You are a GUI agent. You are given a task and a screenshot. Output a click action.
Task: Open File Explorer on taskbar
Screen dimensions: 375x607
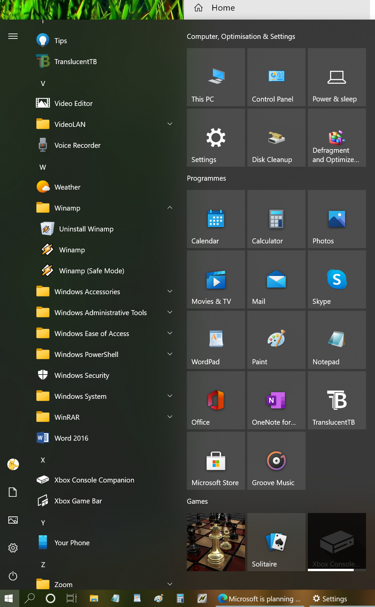coord(94,598)
